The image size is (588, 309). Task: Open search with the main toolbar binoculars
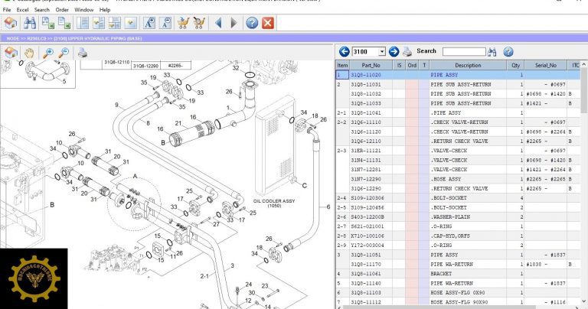point(31,23)
